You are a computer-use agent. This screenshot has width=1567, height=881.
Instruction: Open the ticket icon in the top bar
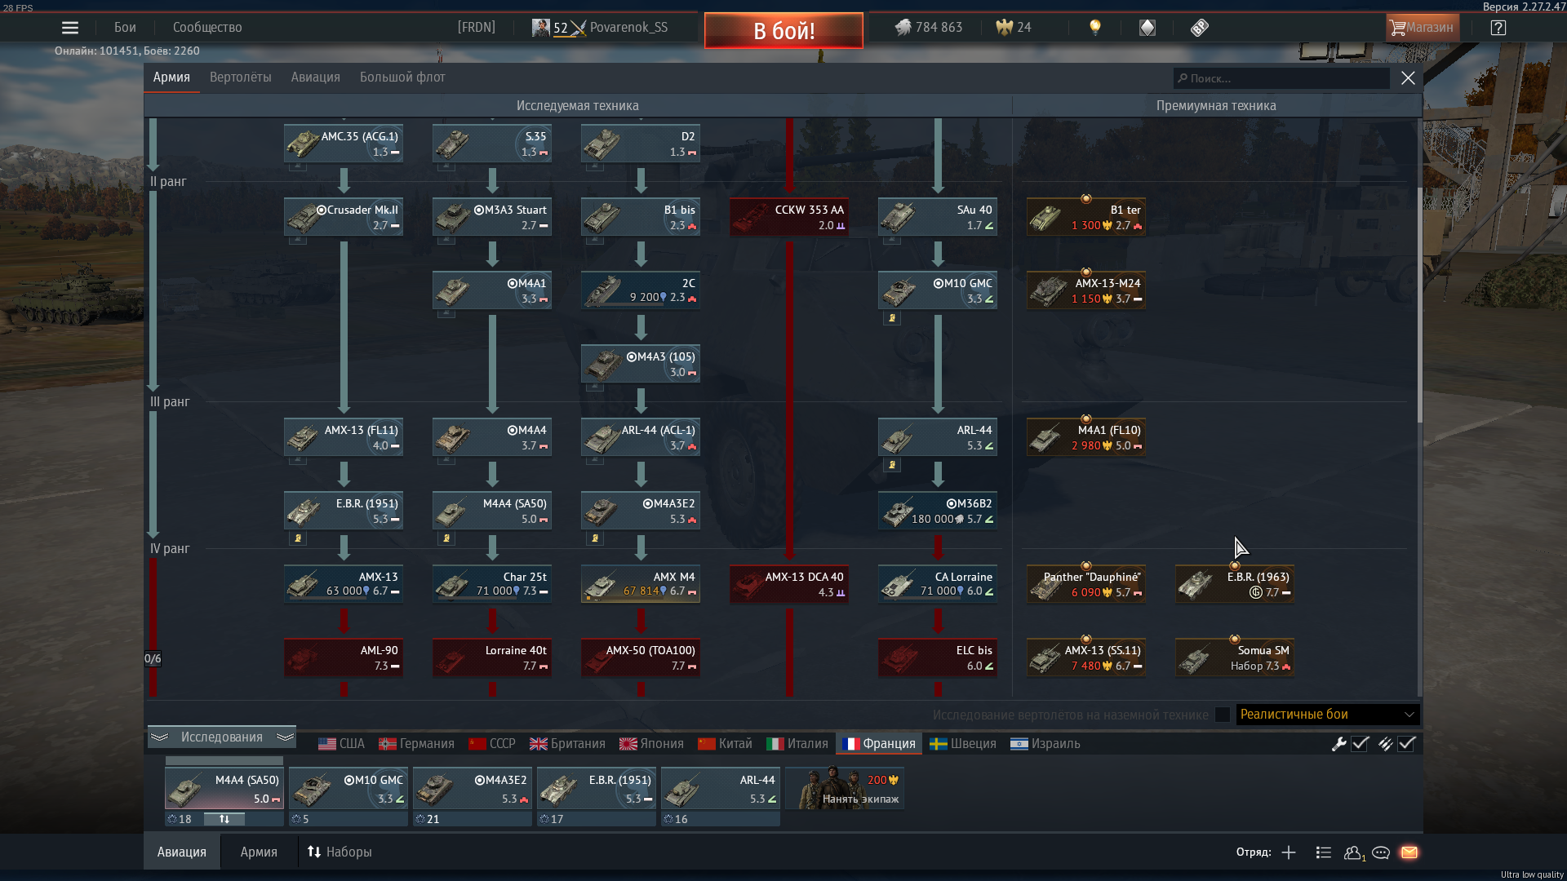pos(1199,28)
